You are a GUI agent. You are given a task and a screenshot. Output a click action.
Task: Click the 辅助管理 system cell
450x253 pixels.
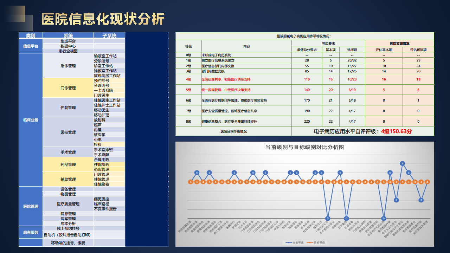(68, 179)
